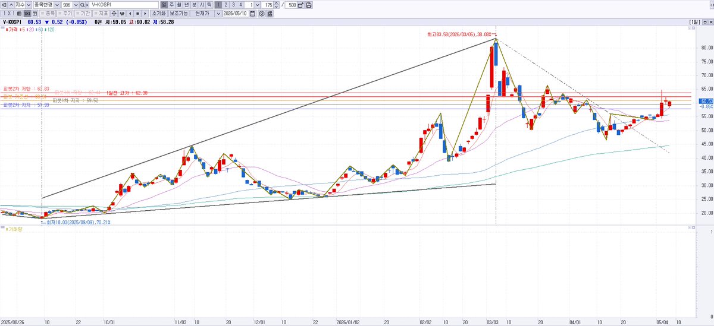Click the new chart window icon
The image size is (714, 326).
(x=300, y=5)
